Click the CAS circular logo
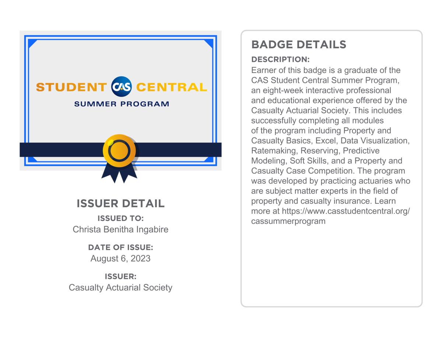Image resolution: width=442 pixels, height=342 pixels. 121,87
